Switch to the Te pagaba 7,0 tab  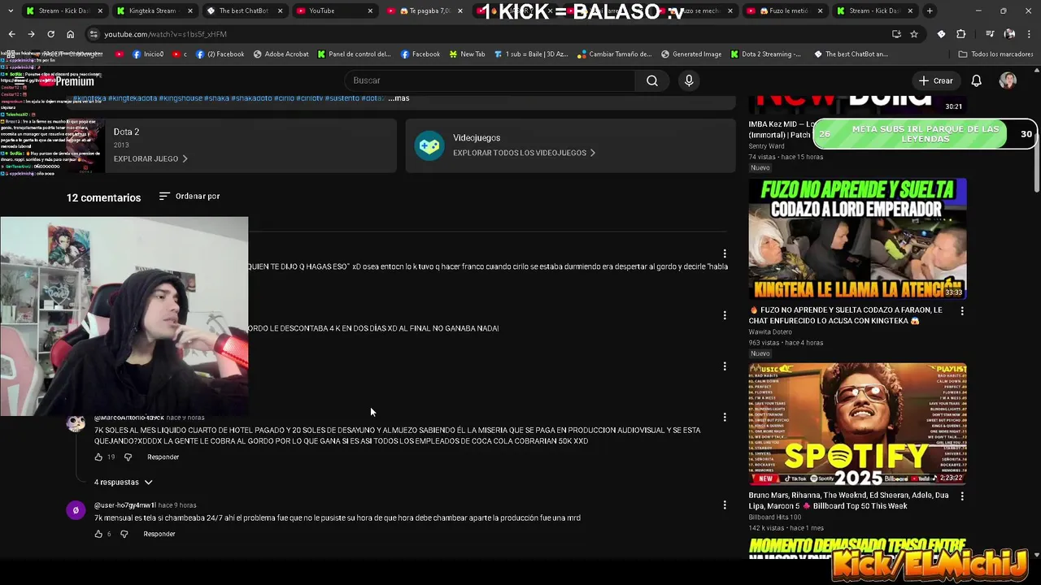[x=423, y=11]
